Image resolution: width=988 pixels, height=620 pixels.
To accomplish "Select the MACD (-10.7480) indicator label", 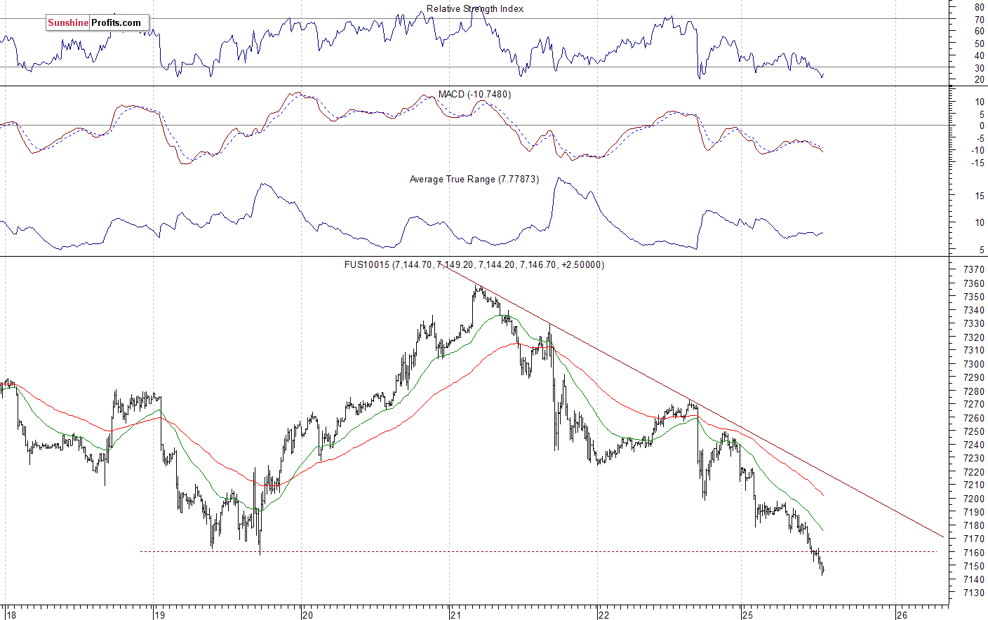I will tap(474, 94).
